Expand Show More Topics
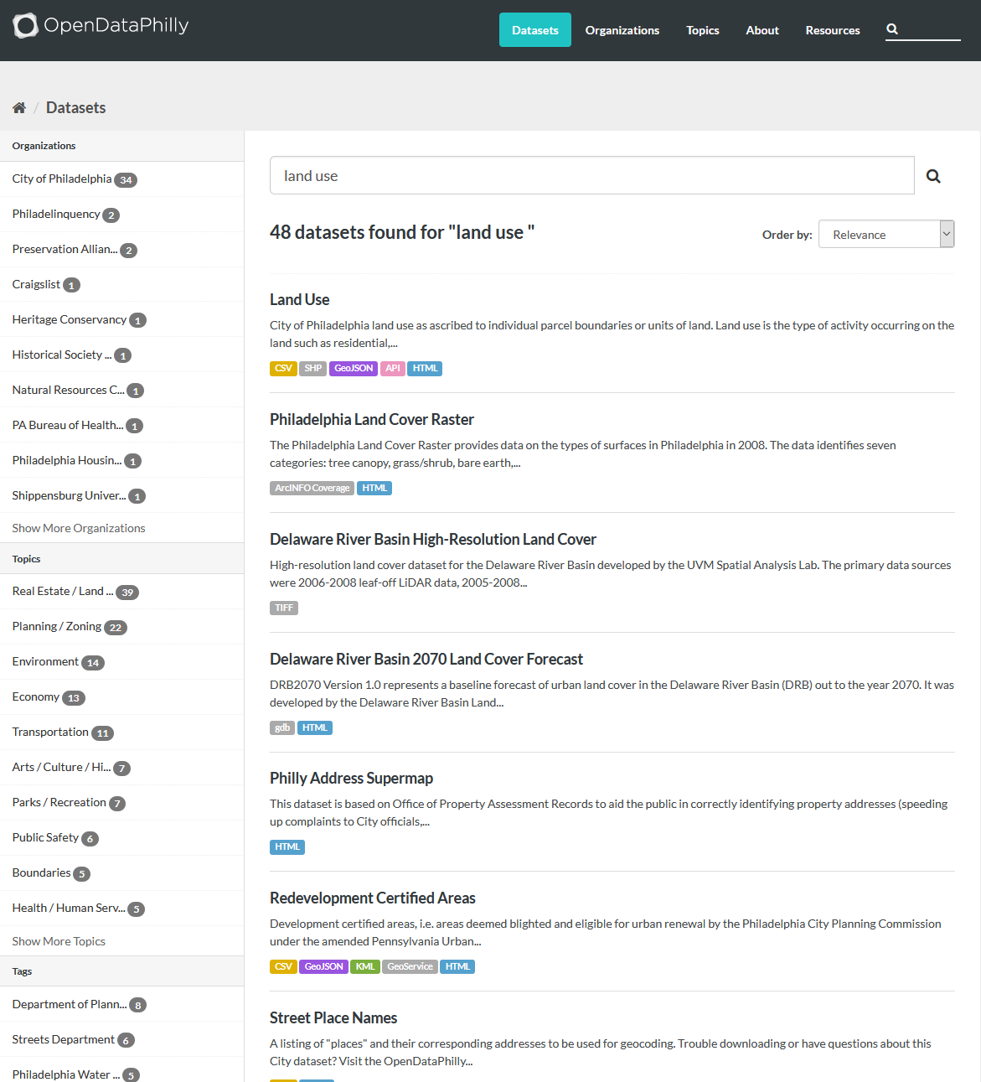The width and height of the screenshot is (981, 1082). coord(59,941)
